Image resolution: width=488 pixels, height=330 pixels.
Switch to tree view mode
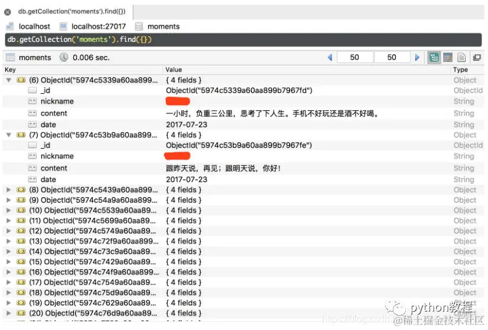pos(434,57)
